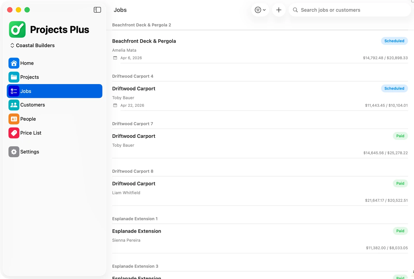Open the Beachfront Deck & Pergola job
Image resolution: width=414 pixels, height=279 pixels.
pyautogui.click(x=260, y=49)
